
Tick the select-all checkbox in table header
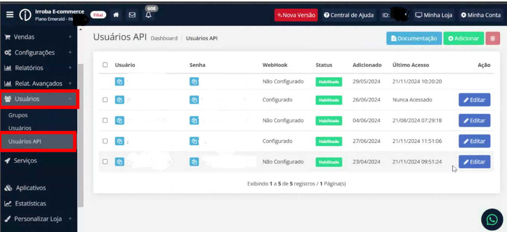pyautogui.click(x=105, y=65)
